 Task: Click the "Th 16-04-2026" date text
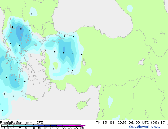click(111, 123)
